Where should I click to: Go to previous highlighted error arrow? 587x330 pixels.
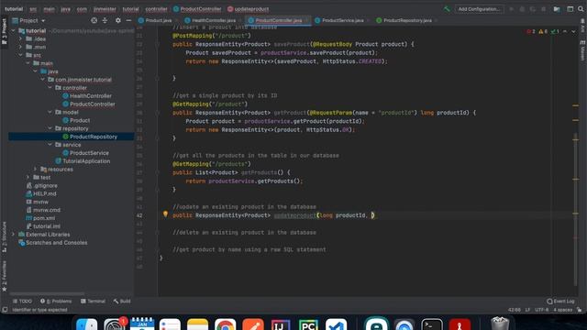point(565,31)
